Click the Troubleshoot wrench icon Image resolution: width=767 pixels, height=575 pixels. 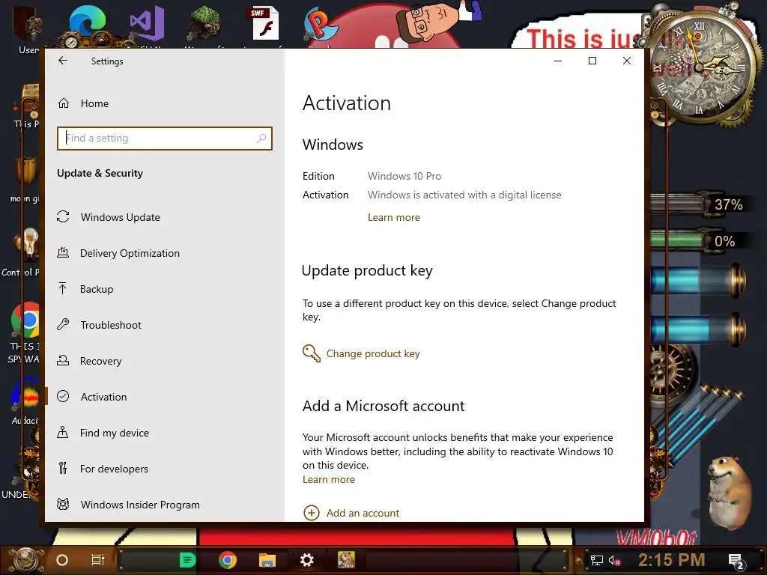click(x=63, y=324)
